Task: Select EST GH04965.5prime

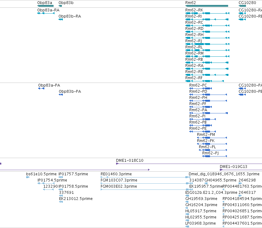Action: pyautogui.click(x=220, y=180)
